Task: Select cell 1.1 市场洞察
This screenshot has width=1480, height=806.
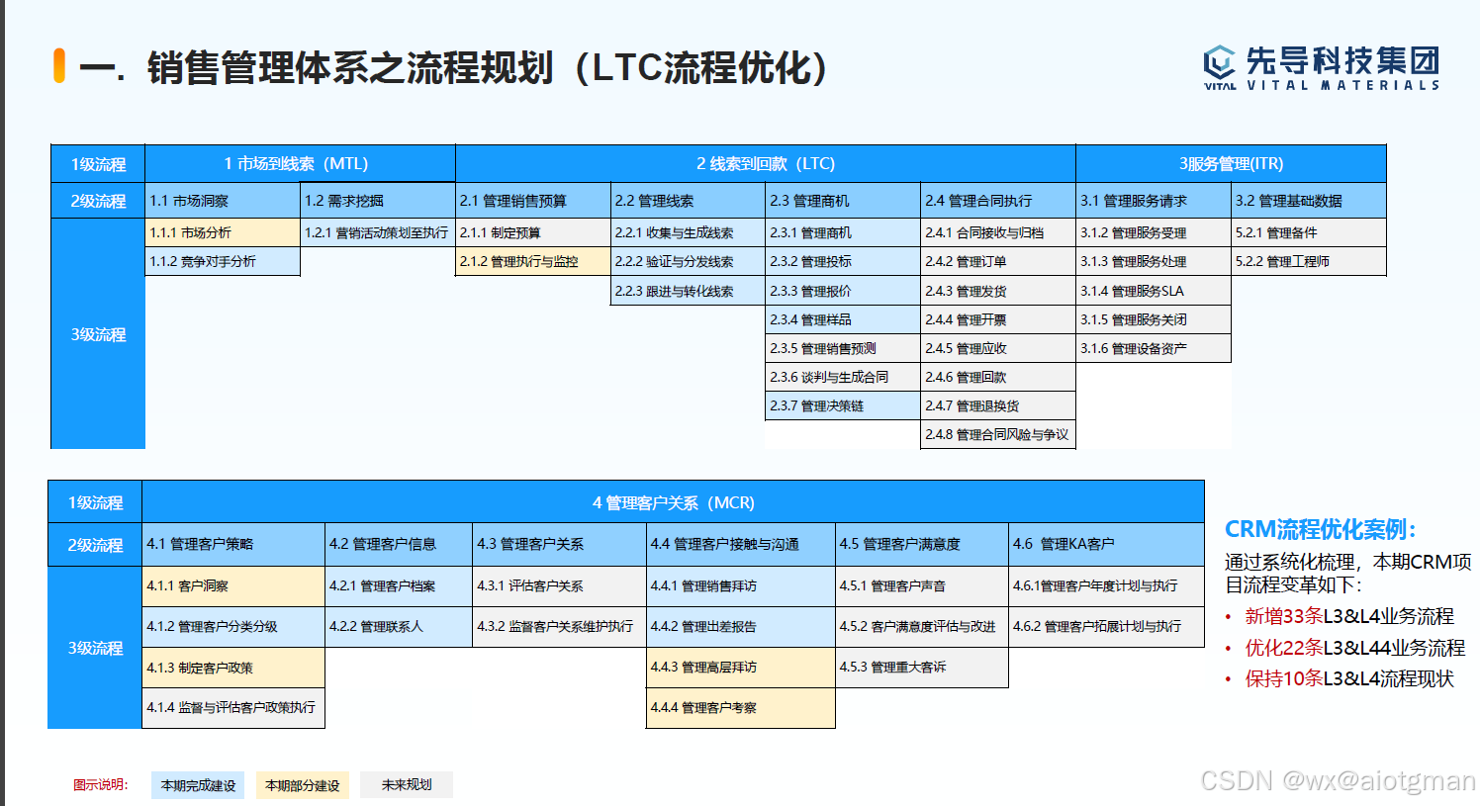Action: pyautogui.click(x=223, y=201)
